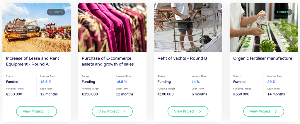Viewport: 300px width, 124px height.
Task: Click FUNDED badge on fertiliser image
Action: click(x=283, y=12)
